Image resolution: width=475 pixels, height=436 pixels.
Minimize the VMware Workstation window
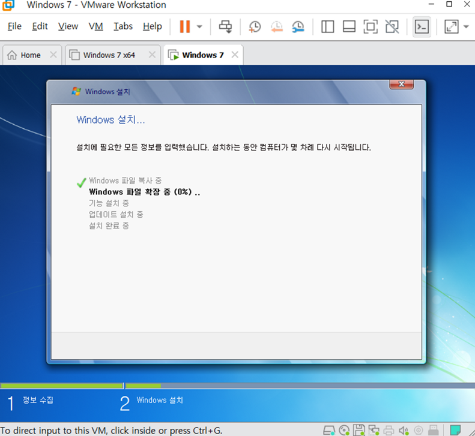[x=432, y=4]
